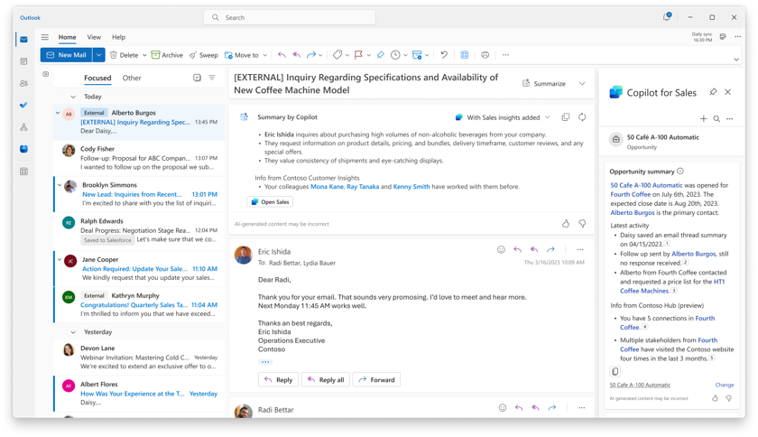Viewport: 758px width, 437px height.
Task: Click the Change link in Copilot pane
Action: [x=724, y=386]
